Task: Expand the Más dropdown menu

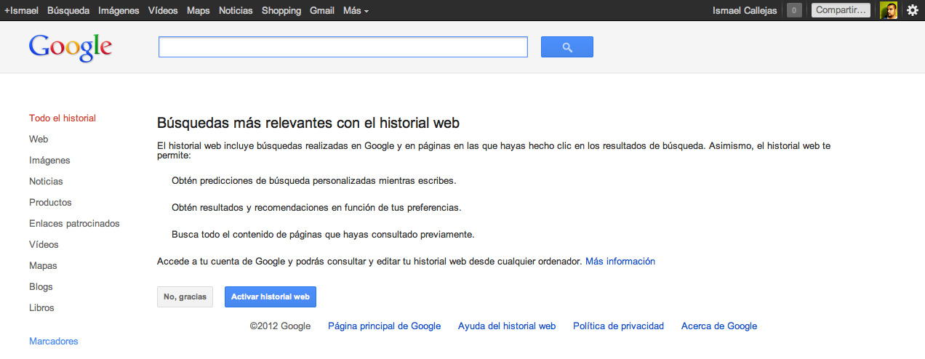Action: tap(356, 11)
